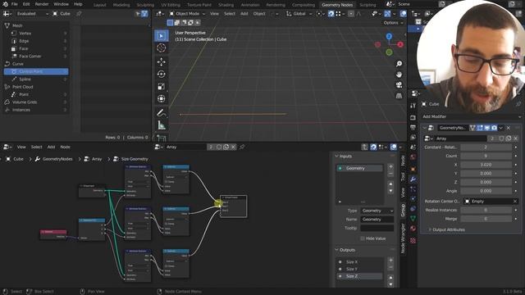Open socket Type Geometry dropdown

(377, 211)
